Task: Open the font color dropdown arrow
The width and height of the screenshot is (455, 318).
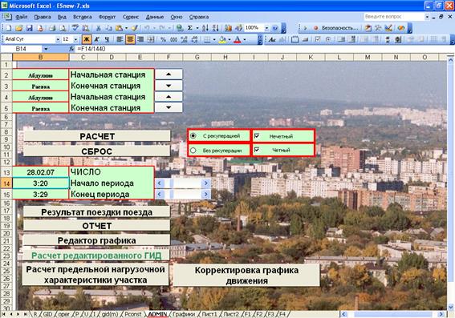Action: click(245, 39)
